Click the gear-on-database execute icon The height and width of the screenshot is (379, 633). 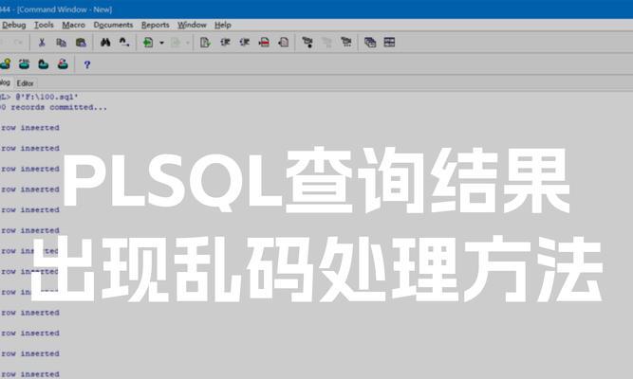pos(24,63)
